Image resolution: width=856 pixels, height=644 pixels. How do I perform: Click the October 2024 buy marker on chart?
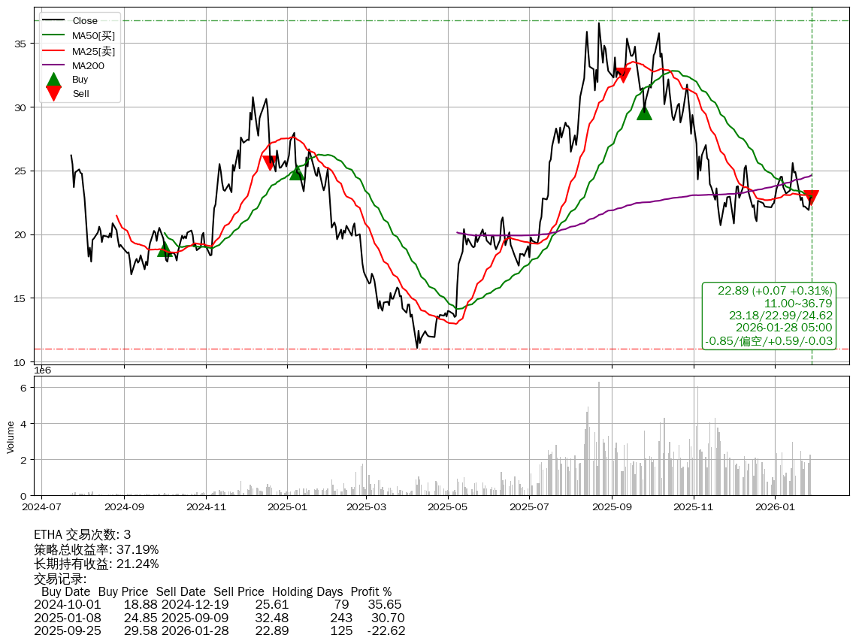point(165,249)
